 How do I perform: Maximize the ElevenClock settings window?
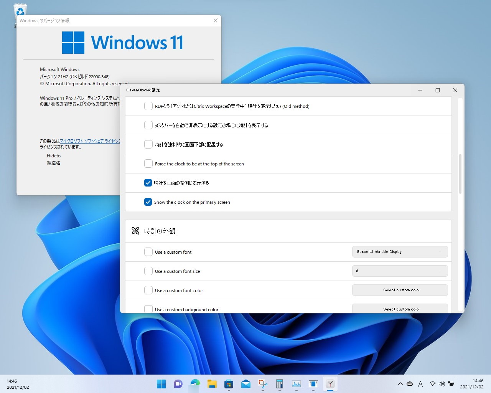click(x=438, y=90)
